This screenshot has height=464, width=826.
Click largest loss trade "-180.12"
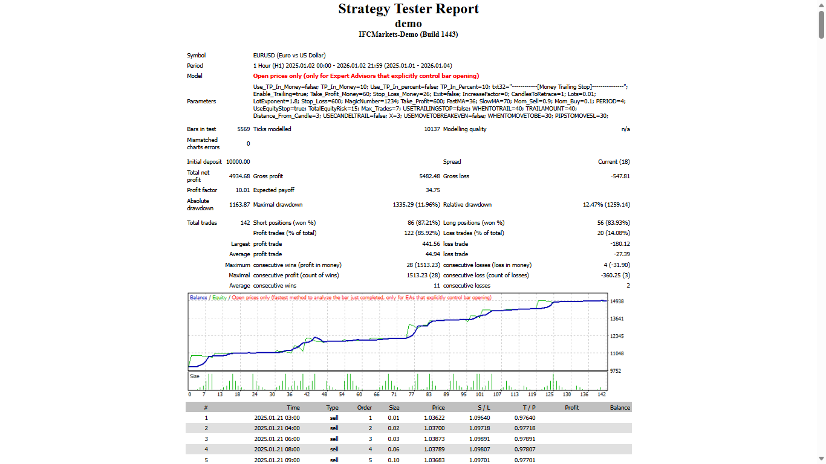(620, 244)
